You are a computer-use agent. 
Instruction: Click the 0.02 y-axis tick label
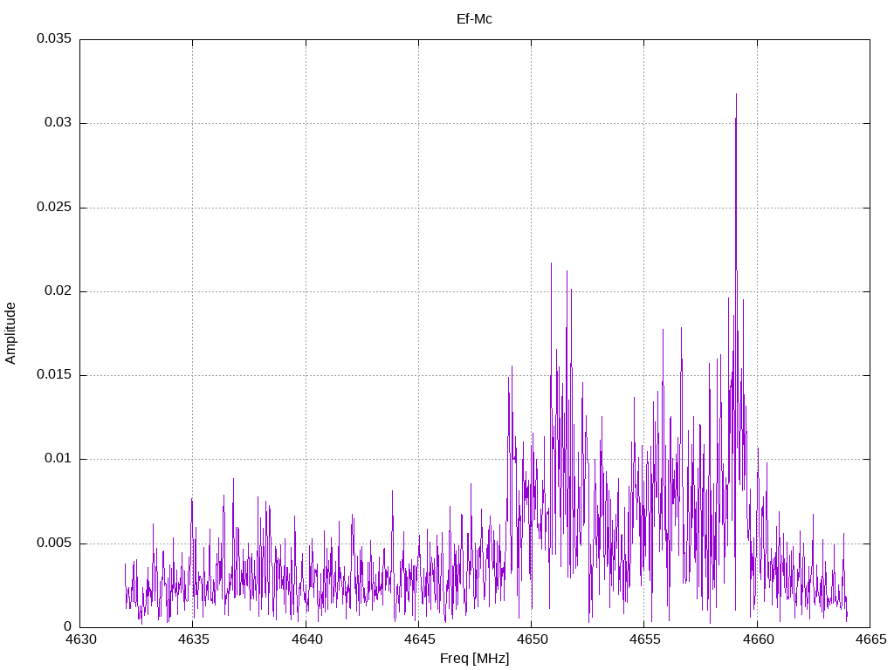pos(57,291)
